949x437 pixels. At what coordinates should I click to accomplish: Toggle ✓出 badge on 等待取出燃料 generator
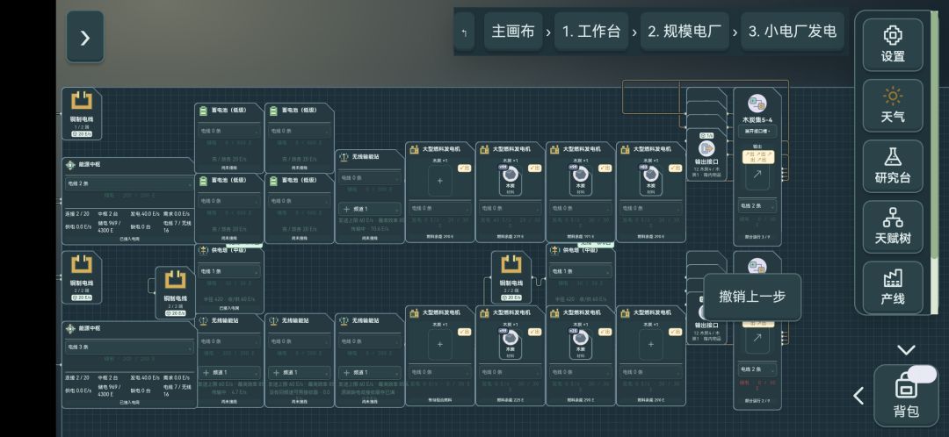point(465,332)
